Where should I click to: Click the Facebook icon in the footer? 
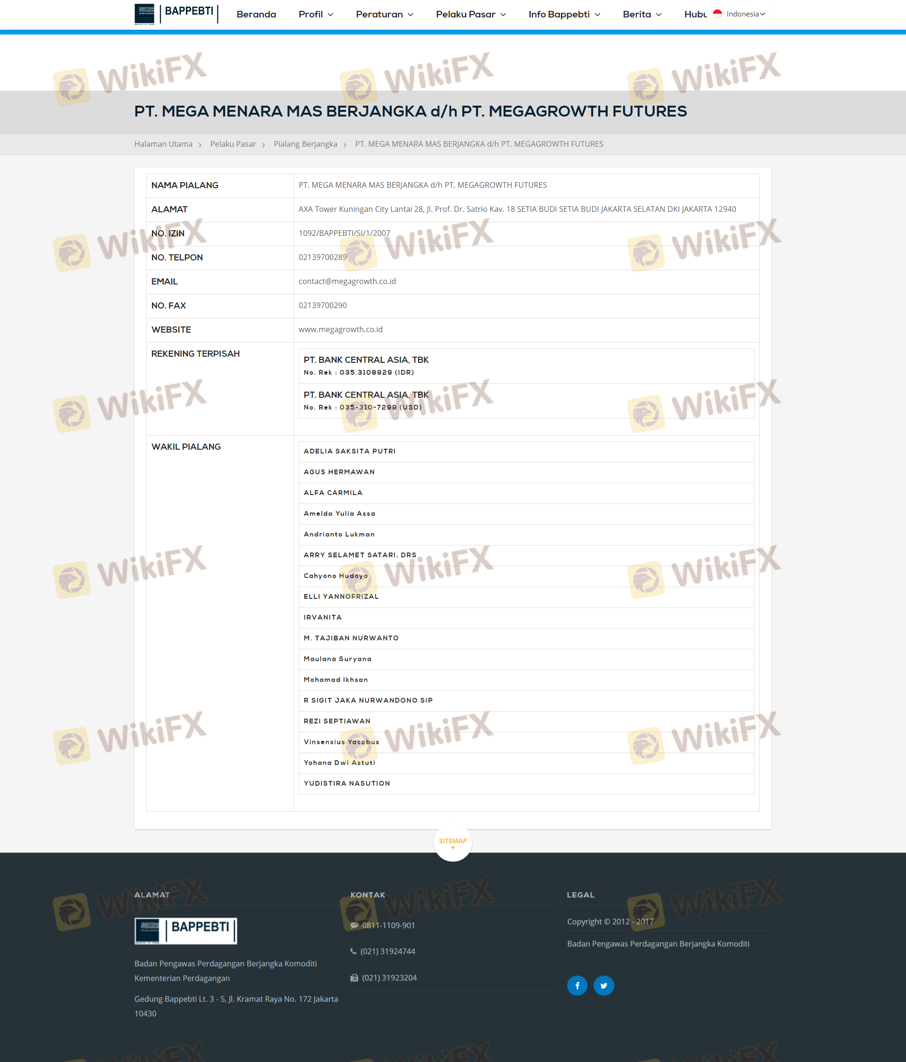pos(577,985)
